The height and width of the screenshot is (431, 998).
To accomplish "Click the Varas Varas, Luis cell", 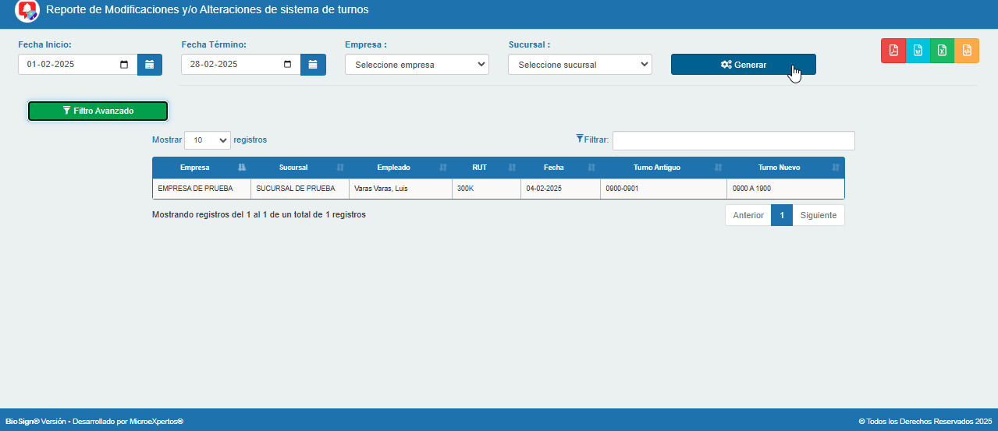I will [x=400, y=189].
